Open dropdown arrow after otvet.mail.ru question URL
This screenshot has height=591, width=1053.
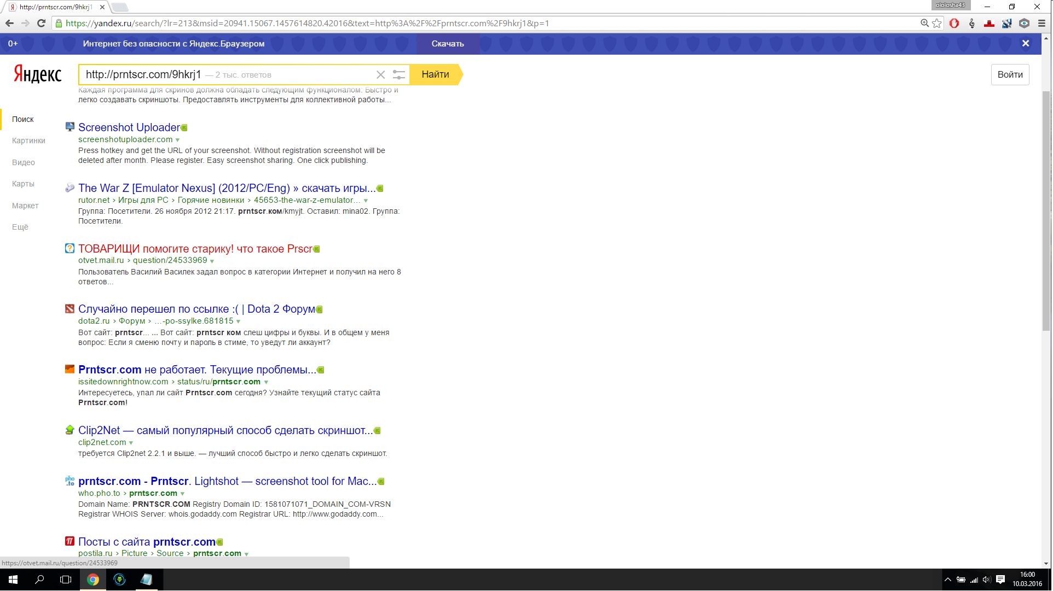212,261
